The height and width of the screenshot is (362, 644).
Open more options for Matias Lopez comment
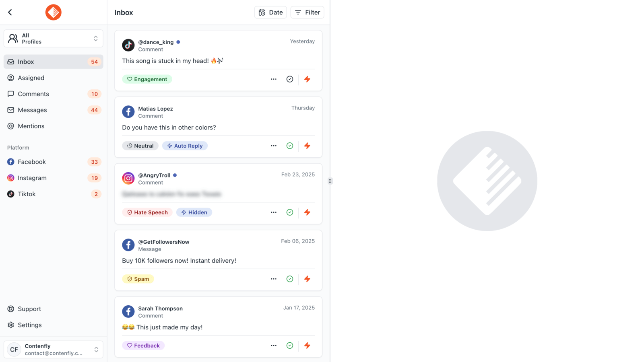click(274, 146)
